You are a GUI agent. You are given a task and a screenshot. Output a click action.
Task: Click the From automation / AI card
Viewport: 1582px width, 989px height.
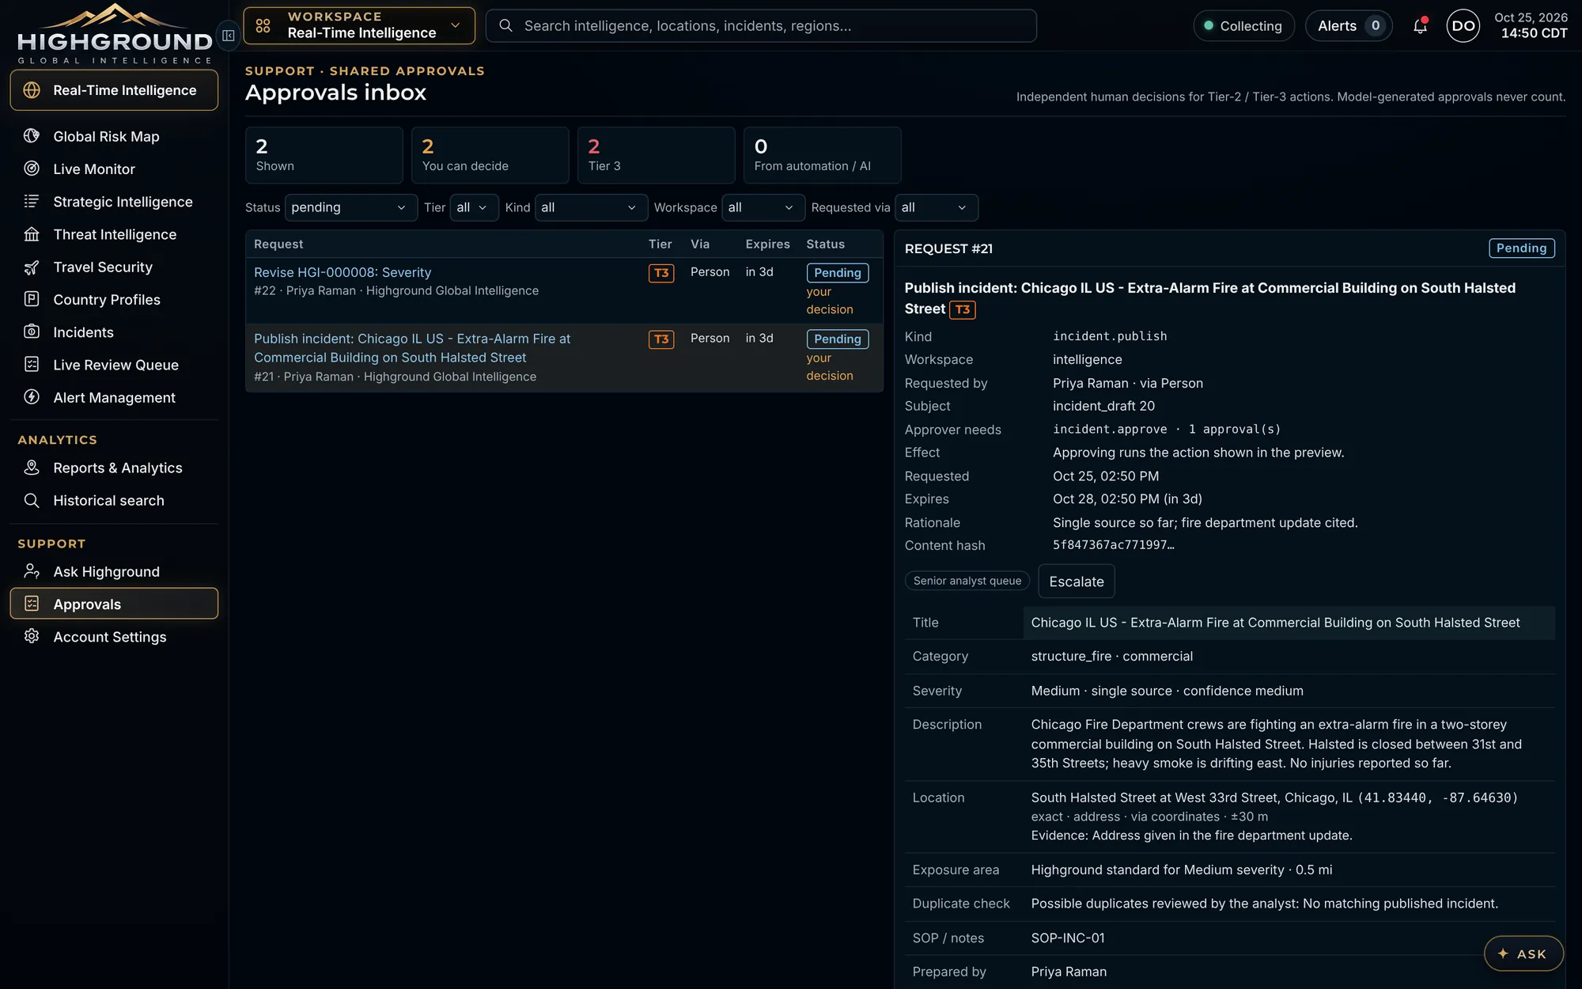point(822,155)
